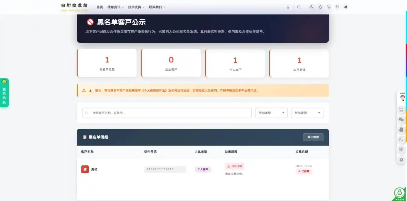Viewport: 407px width, 201px height.
Task: Open sidebar settings via the gear icon
Action: point(401,159)
